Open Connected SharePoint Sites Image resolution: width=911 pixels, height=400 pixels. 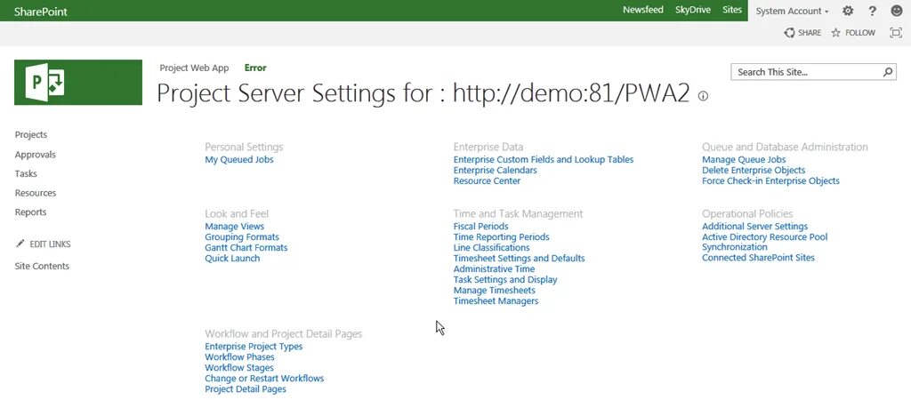[x=758, y=258]
